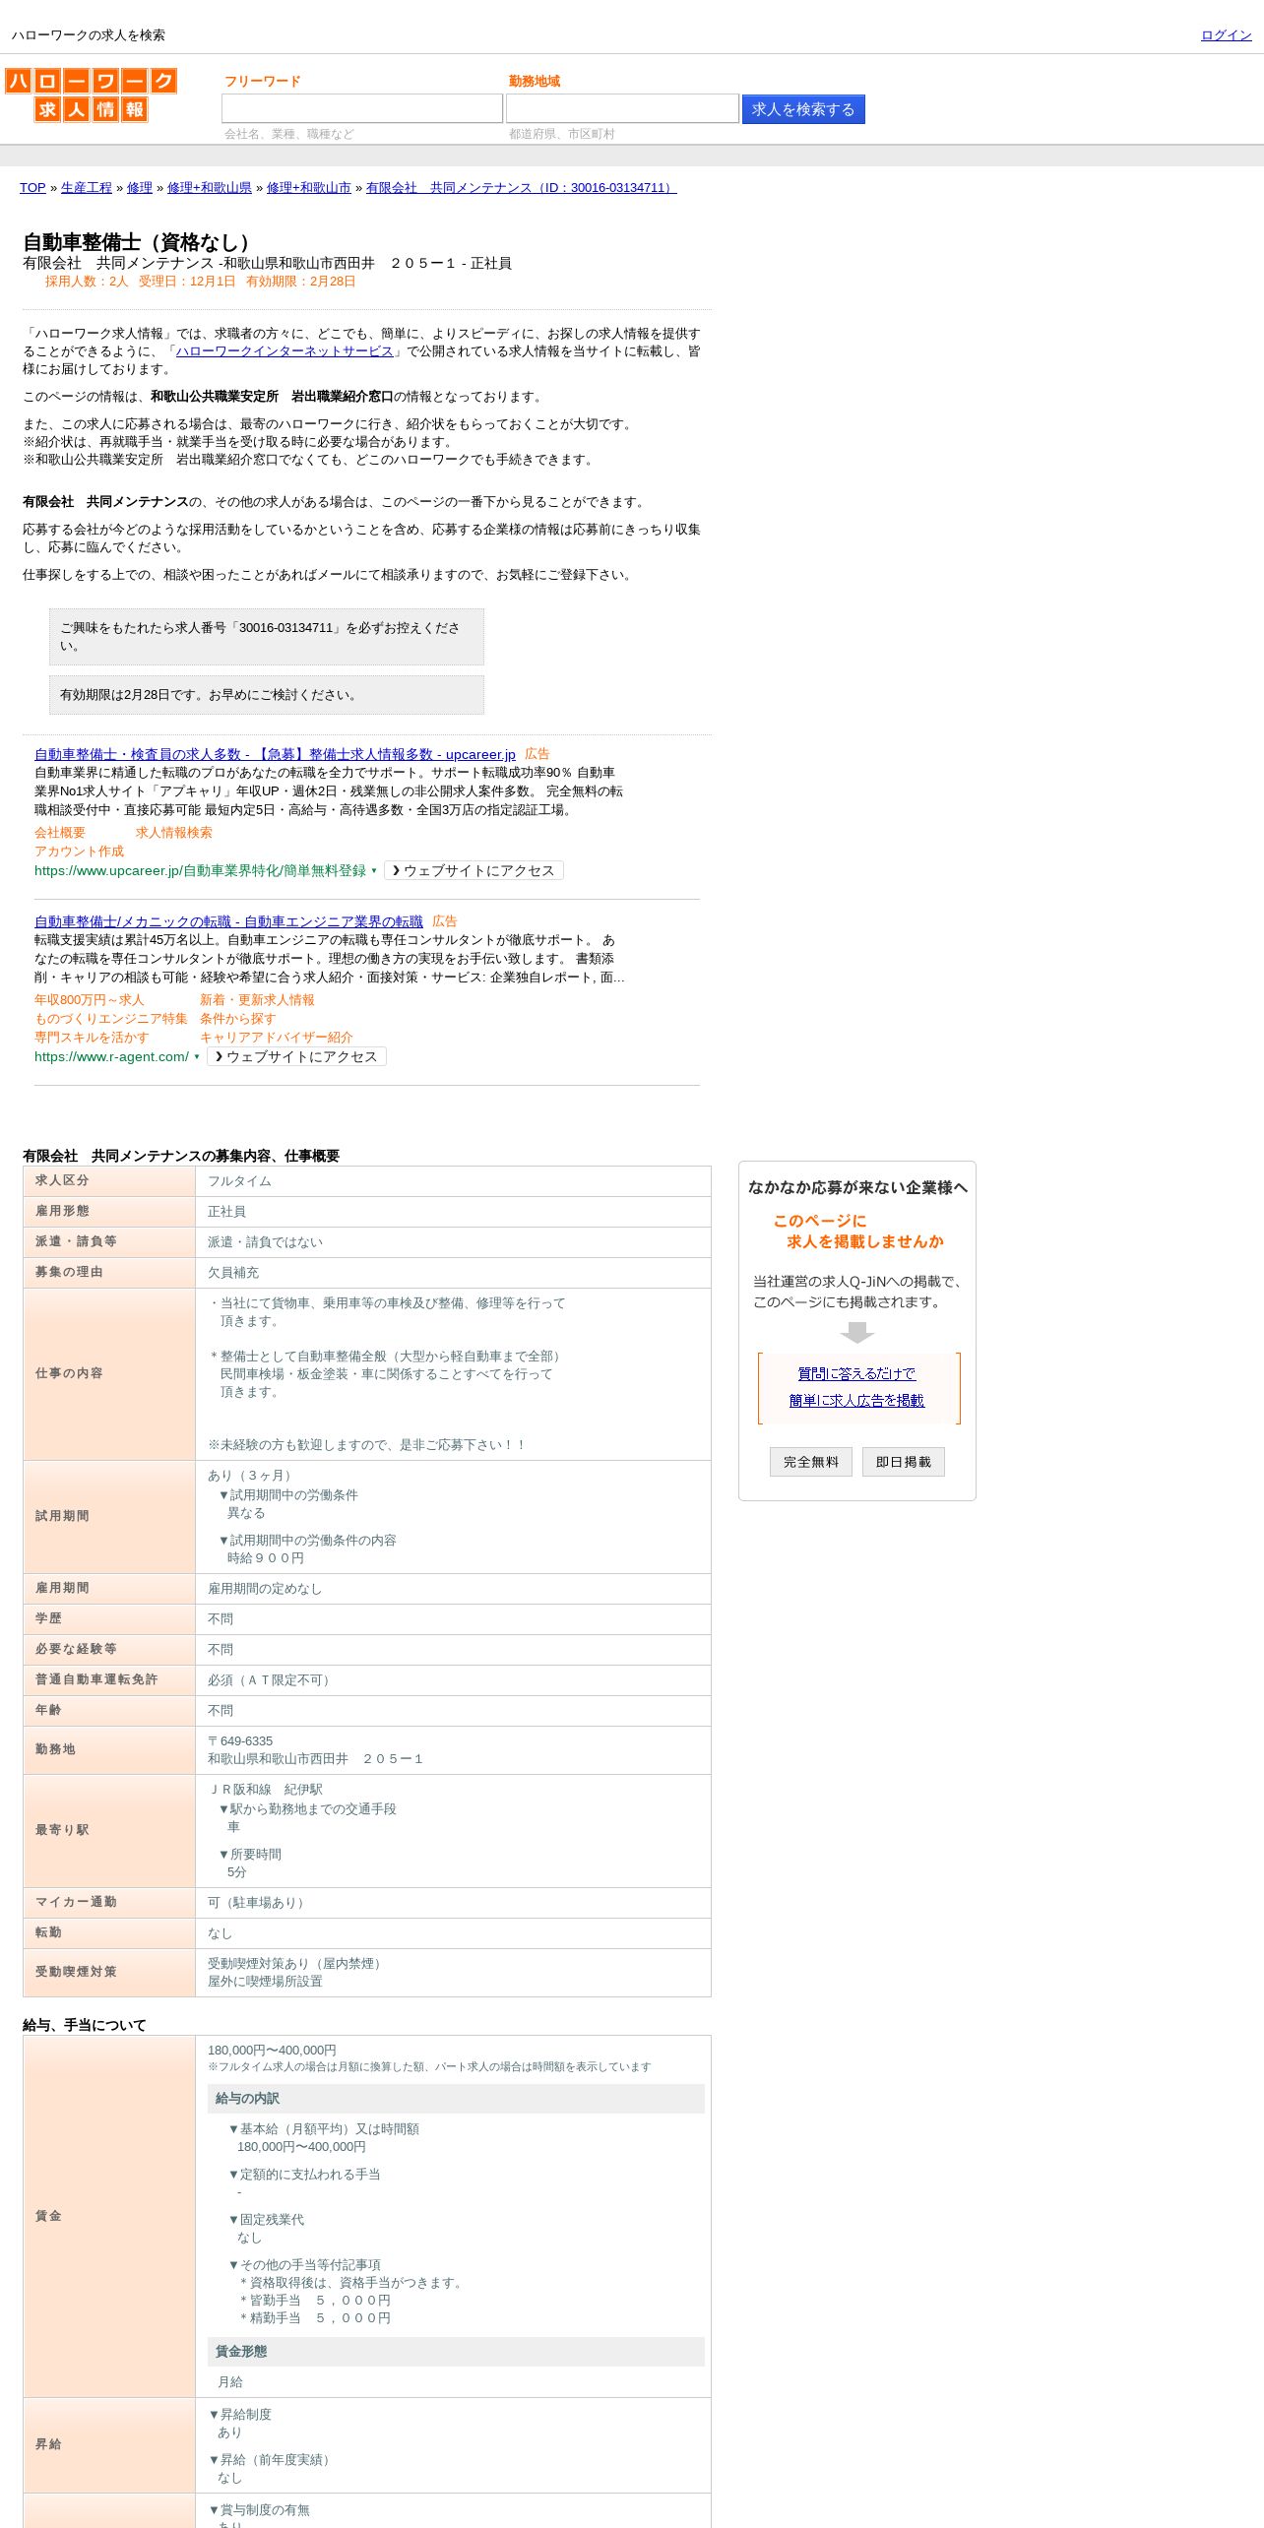
Task: Click the 新着・更新求人情報 sitelink
Action: (257, 1000)
